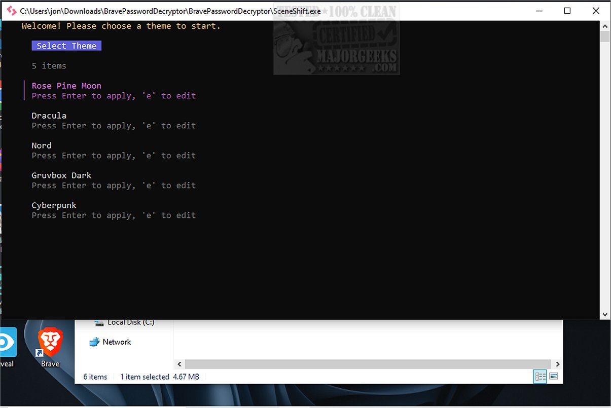Select the Dracula theme entry
The image size is (611, 408).
point(49,116)
